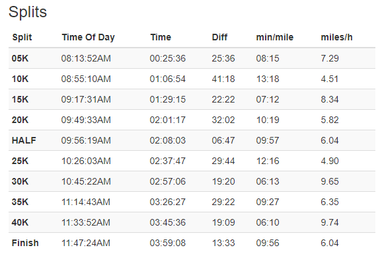
Task: Select the 30K pace value 06:13
Action: pyautogui.click(x=268, y=181)
